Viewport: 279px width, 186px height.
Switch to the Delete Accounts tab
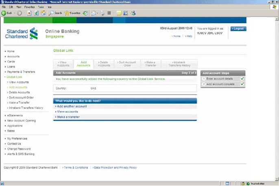click(x=104, y=64)
